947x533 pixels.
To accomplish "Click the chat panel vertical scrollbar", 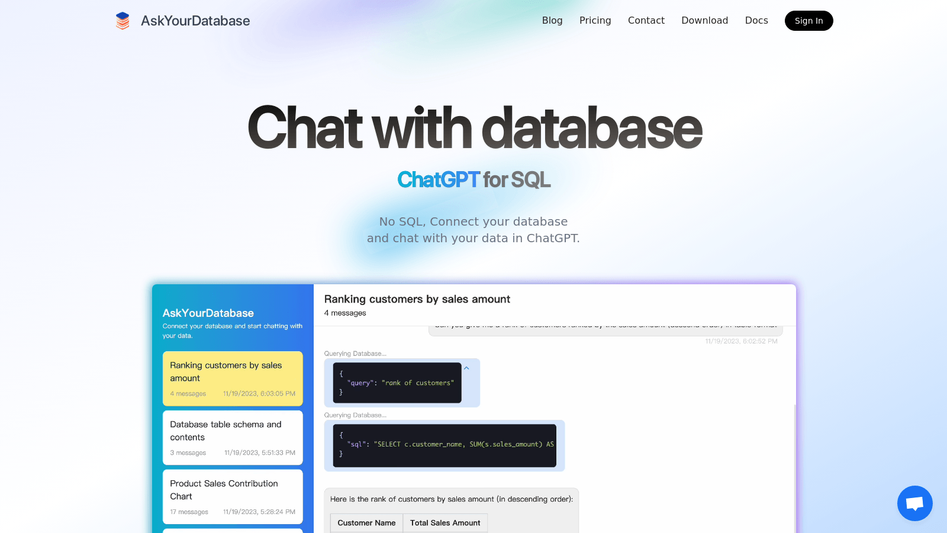I will coord(795,468).
